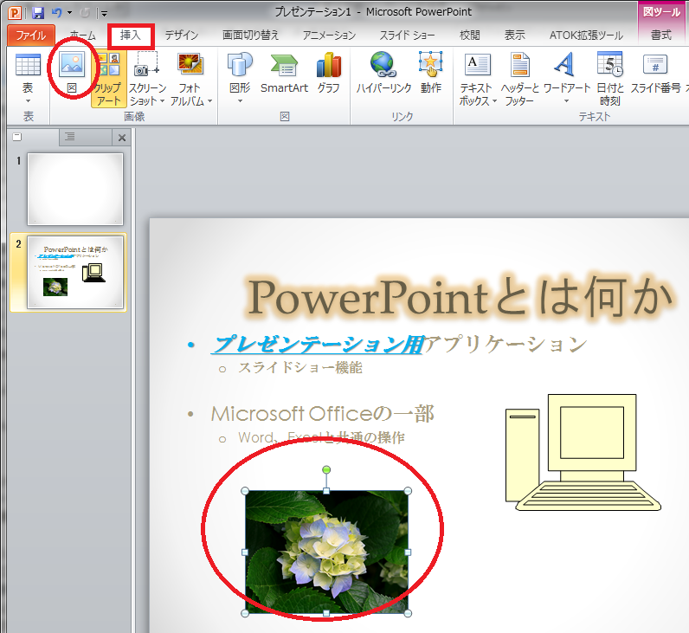Insert a グラフ chart
This screenshot has width=689, height=633.
pos(329,74)
